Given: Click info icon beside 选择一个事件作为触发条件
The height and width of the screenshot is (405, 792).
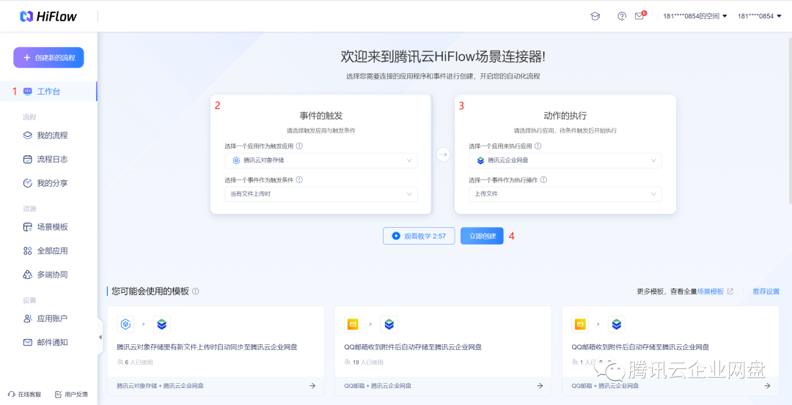Looking at the screenshot, I should point(299,179).
